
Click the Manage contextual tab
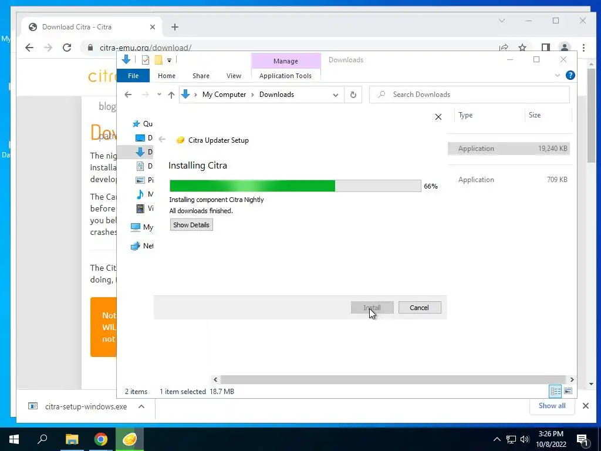(286, 61)
